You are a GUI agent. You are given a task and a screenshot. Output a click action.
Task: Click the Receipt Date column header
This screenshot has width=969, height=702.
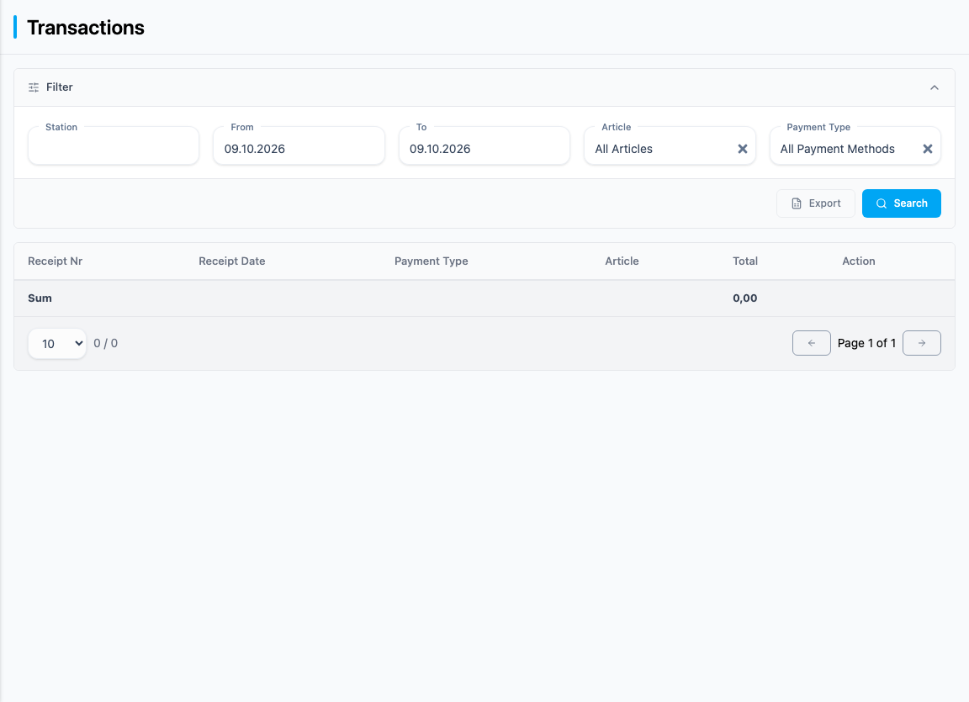coord(232,261)
